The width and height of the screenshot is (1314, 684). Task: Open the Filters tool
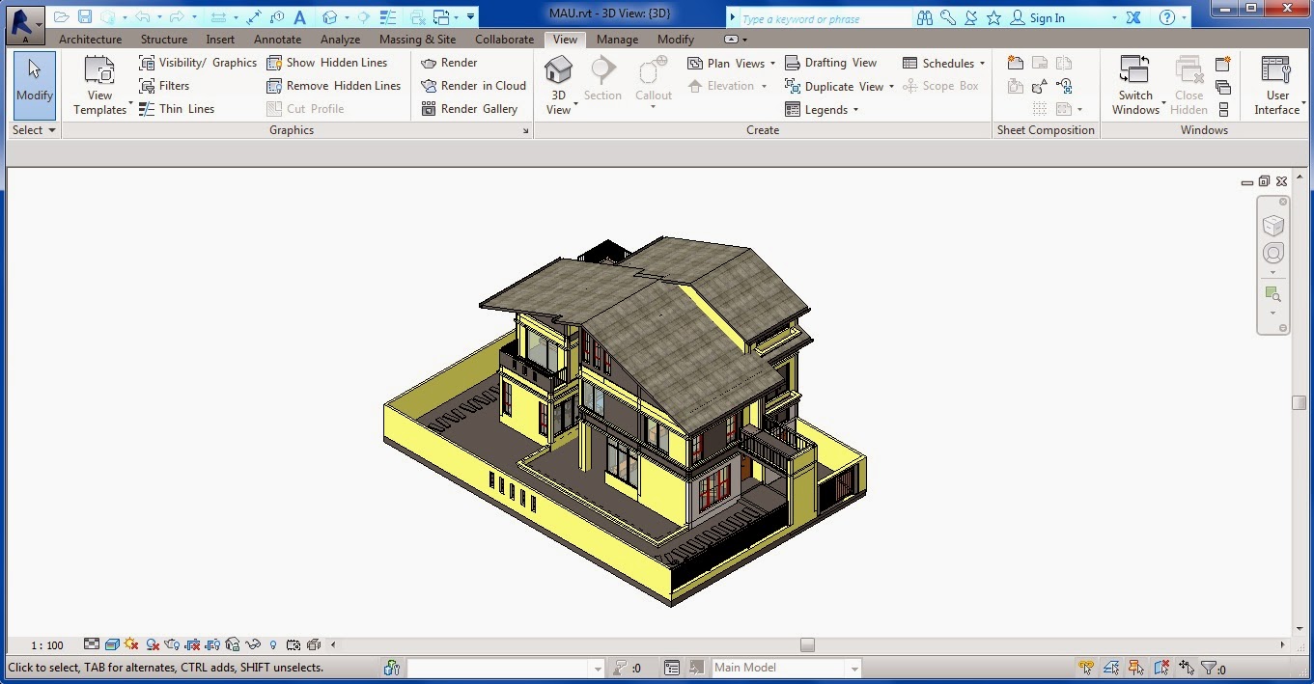pyautogui.click(x=177, y=85)
